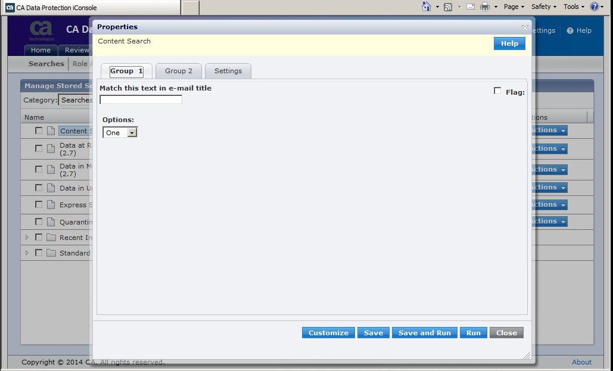Open Actions dropdown for Data in Use row
The height and width of the screenshot is (371, 613).
click(x=549, y=187)
